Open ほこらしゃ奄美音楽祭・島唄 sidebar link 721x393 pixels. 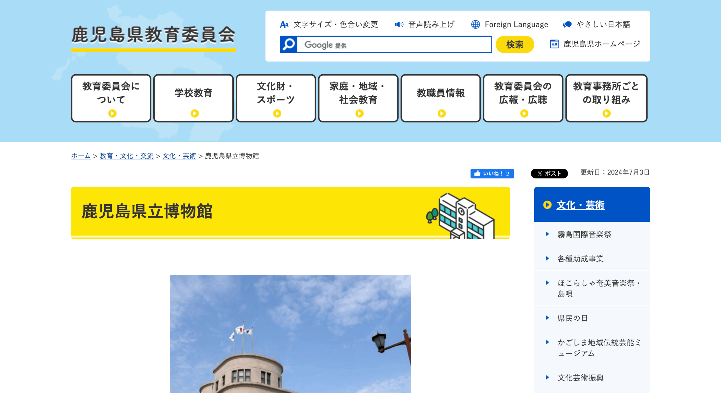pos(599,288)
